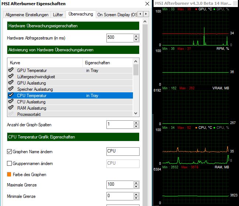
Task: Toggle the Speicher Auslastung curve checkmark
Action: [x=11, y=89]
